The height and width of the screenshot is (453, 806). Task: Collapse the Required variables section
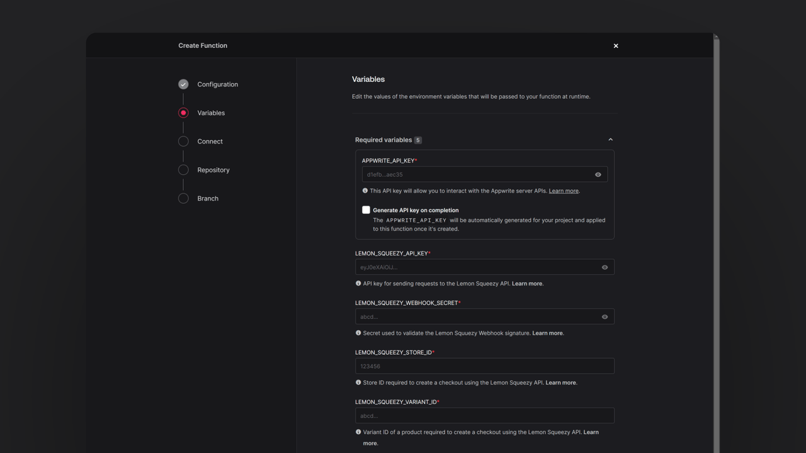[610, 140]
